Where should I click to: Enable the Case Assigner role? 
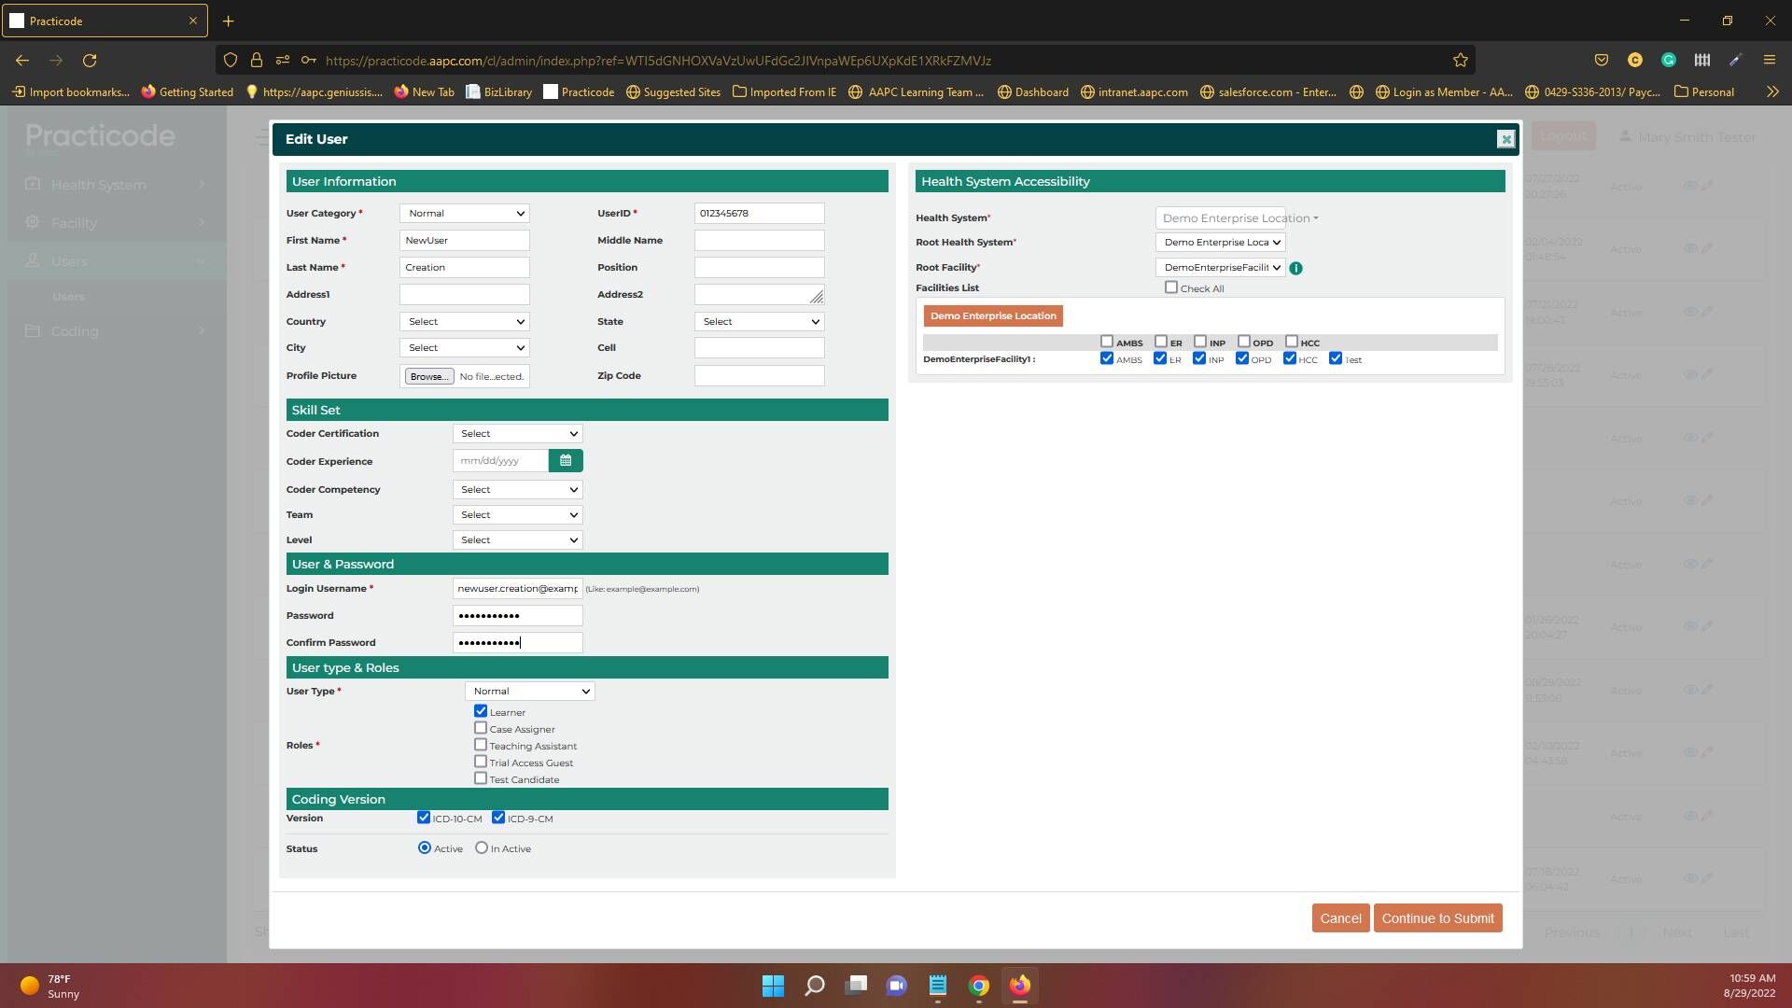tap(481, 728)
